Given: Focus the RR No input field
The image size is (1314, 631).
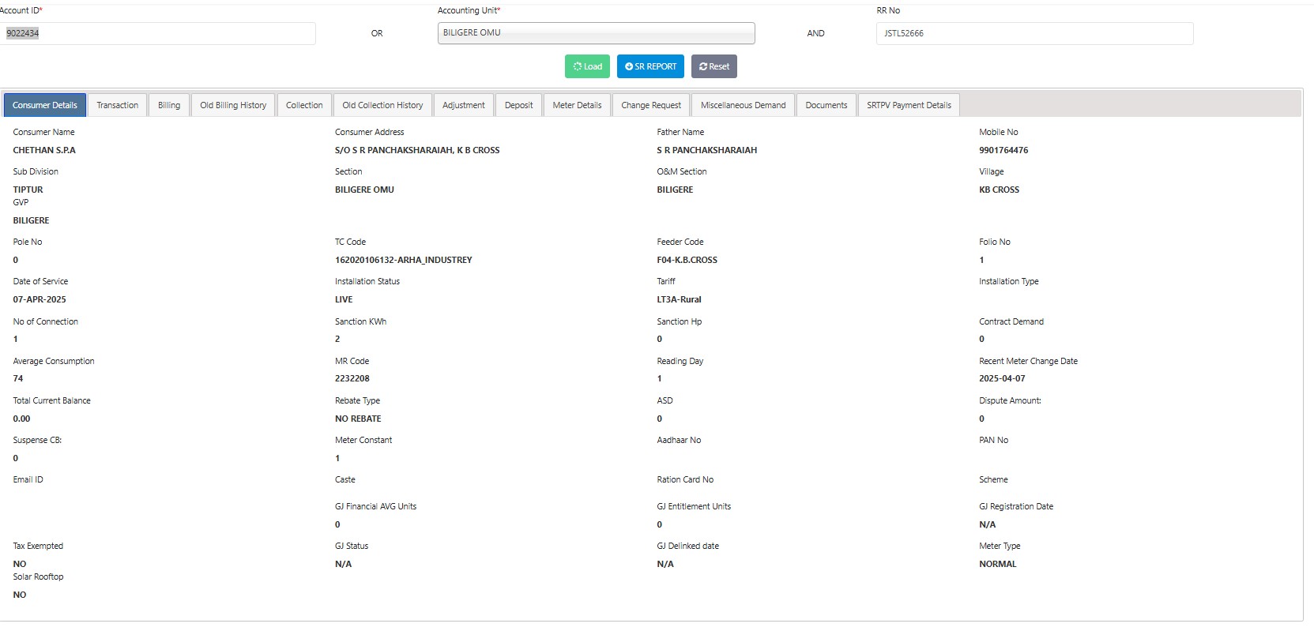Looking at the screenshot, I should click(1035, 33).
